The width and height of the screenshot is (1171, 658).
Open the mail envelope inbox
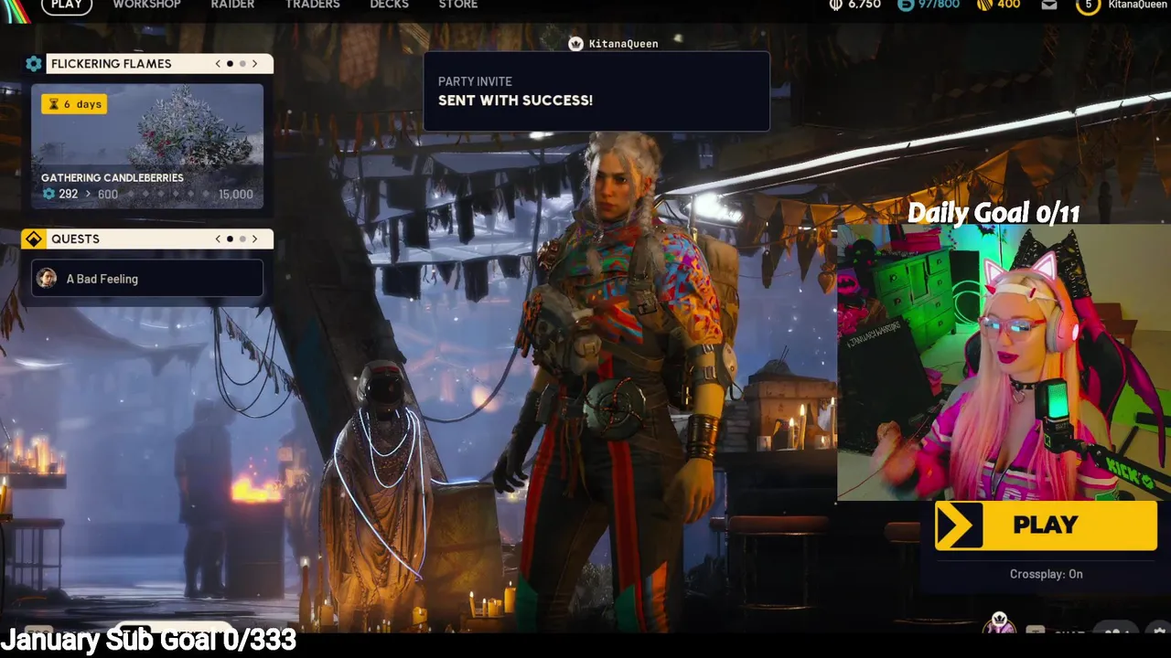[x=1049, y=5]
